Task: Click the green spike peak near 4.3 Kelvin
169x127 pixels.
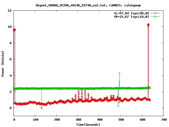Action: pyautogui.click(x=119, y=73)
